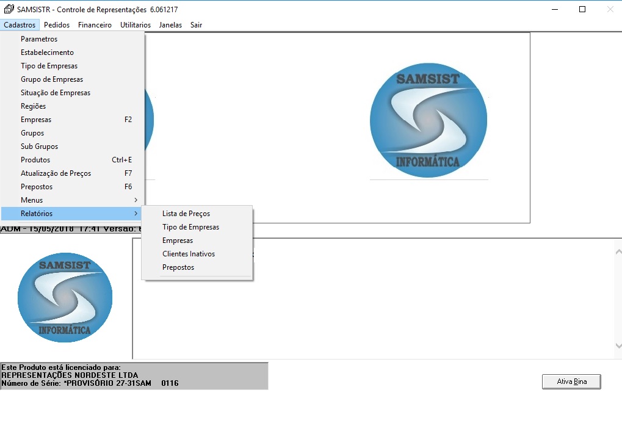Screen dimensions: 622x423
Task: Click the SAMSISTR title bar app icon
Action: coord(9,9)
